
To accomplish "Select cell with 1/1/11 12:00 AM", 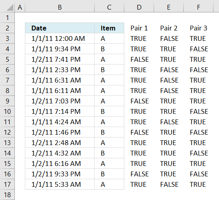I will [60, 38].
